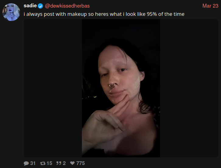Click the 15 retweets count
The image size is (221, 168).
pos(49,163)
